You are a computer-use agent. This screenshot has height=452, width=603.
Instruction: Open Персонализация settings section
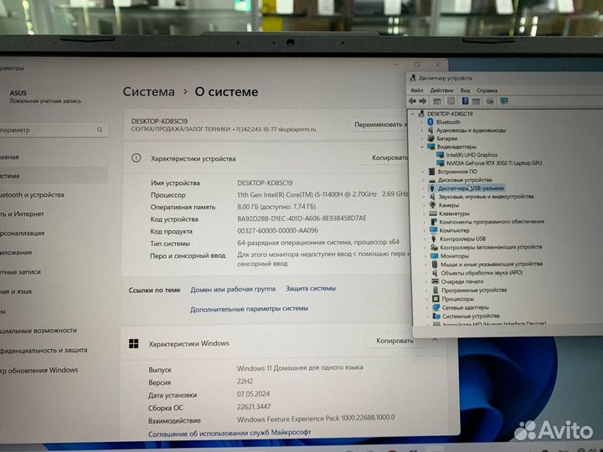[x=23, y=233]
